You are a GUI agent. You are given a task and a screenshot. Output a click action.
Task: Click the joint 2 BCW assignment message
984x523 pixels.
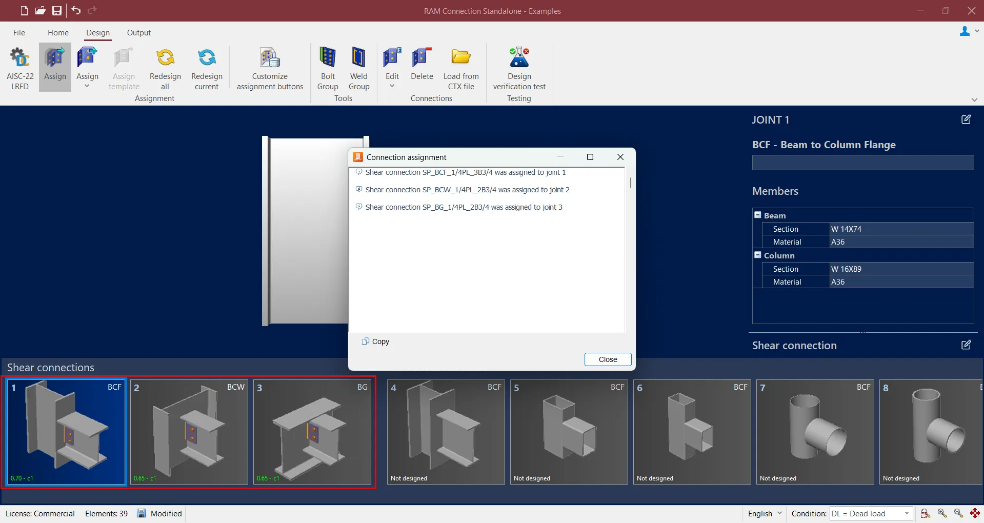click(x=467, y=190)
